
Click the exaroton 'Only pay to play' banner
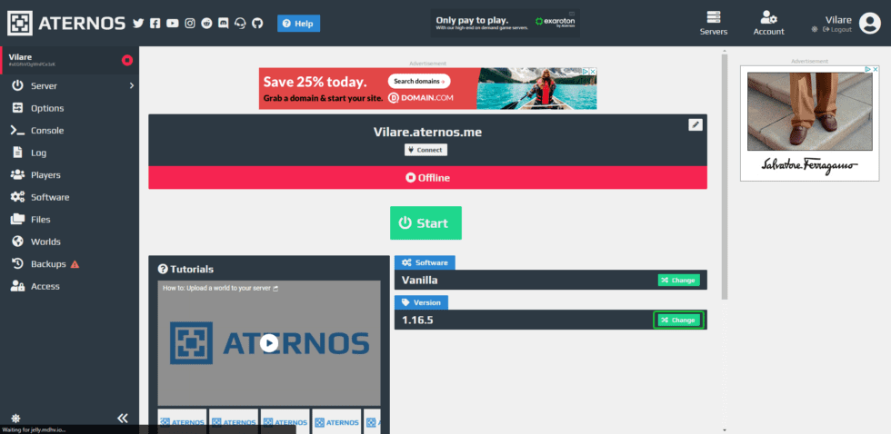pos(506,24)
